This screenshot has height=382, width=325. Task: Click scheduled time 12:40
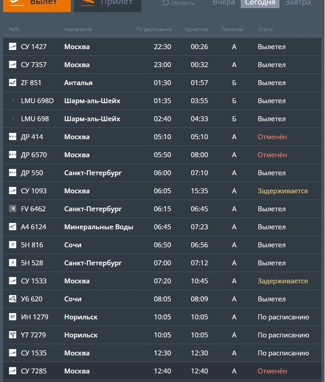pyautogui.click(x=162, y=371)
